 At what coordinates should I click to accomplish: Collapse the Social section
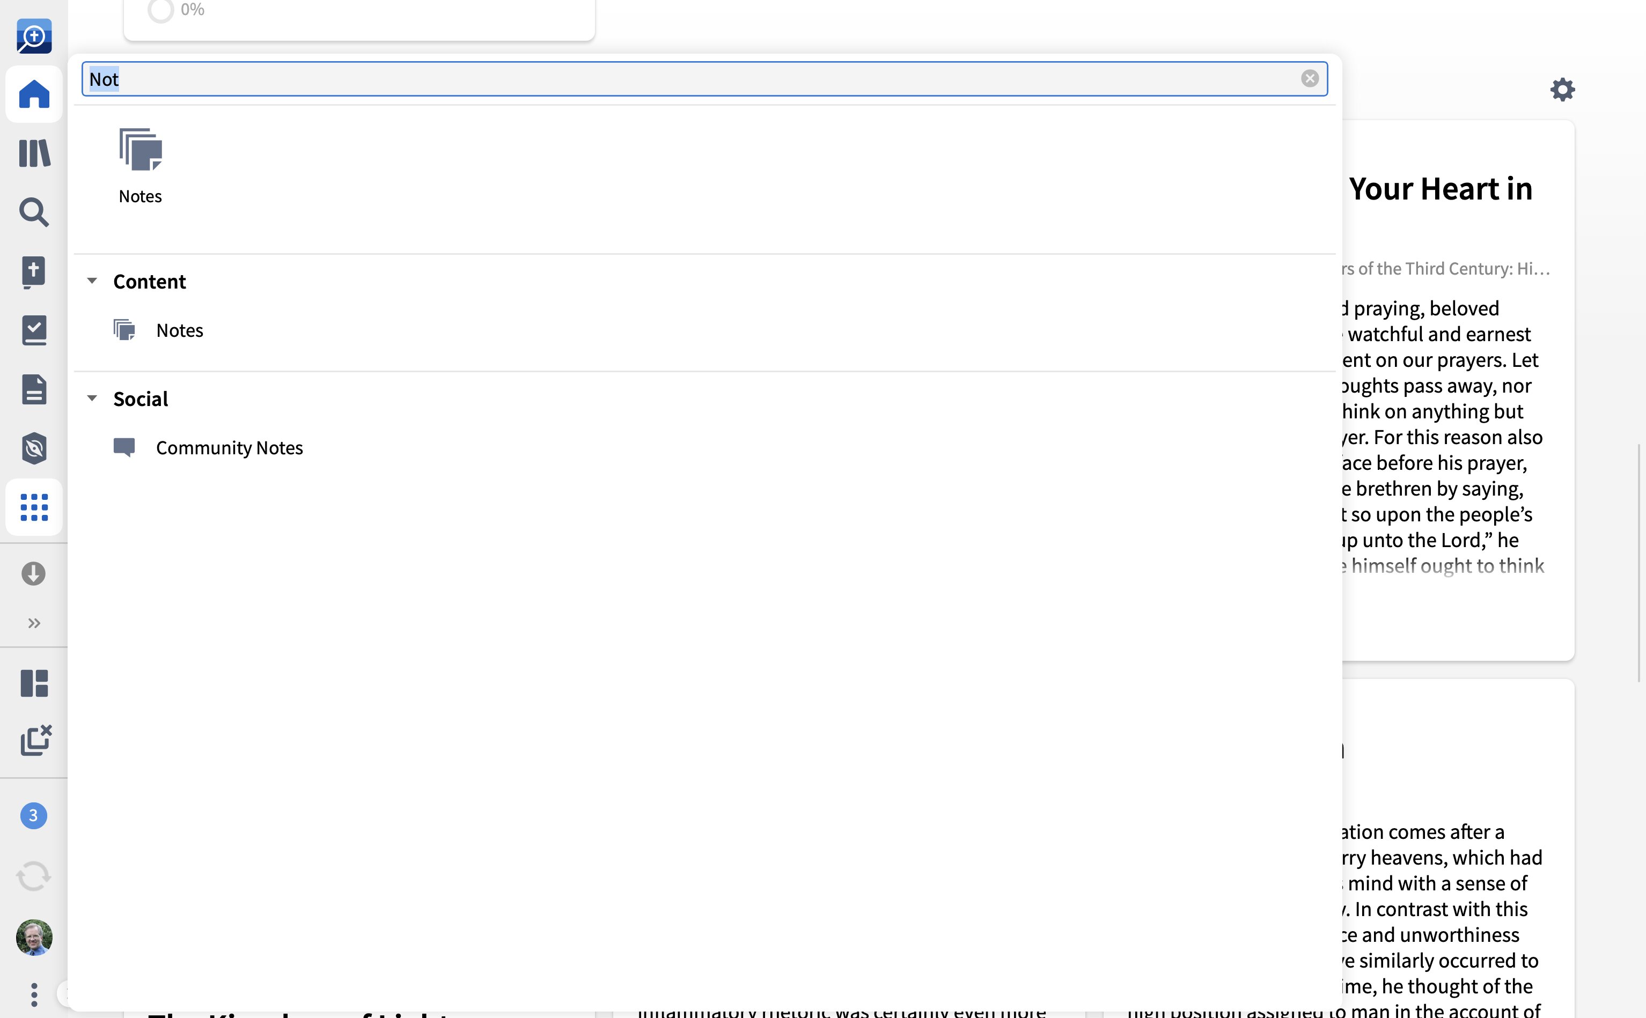(92, 399)
